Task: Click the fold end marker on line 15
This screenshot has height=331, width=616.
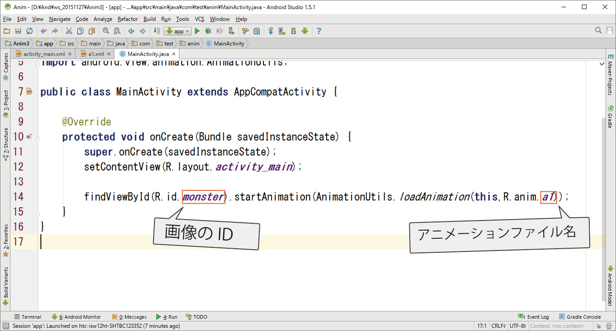Action: pyautogui.click(x=38, y=212)
